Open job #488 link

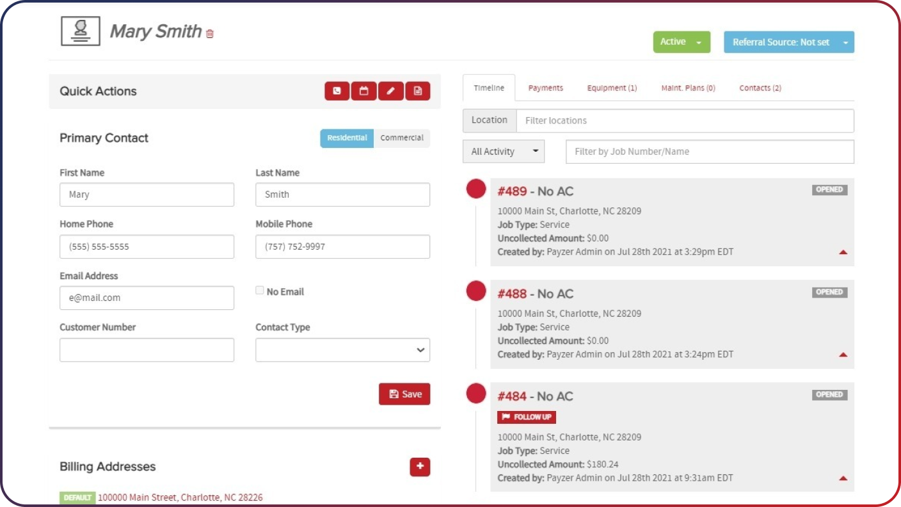pos(512,294)
